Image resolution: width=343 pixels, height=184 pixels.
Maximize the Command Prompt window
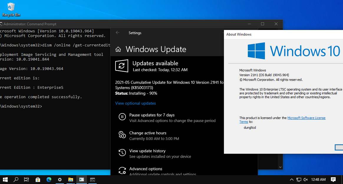coord(263,24)
